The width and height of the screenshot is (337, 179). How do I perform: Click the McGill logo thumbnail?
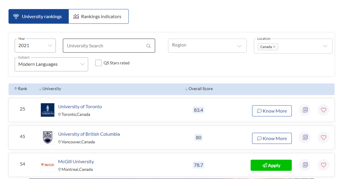[x=47, y=165]
